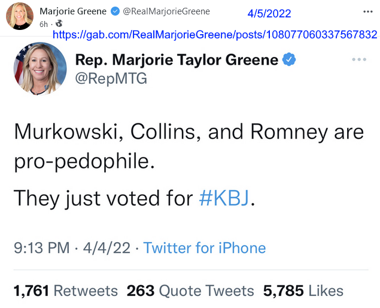Open the embedded tweet's three-dot menu
Viewport: 380px width, 308px height.
(x=359, y=59)
